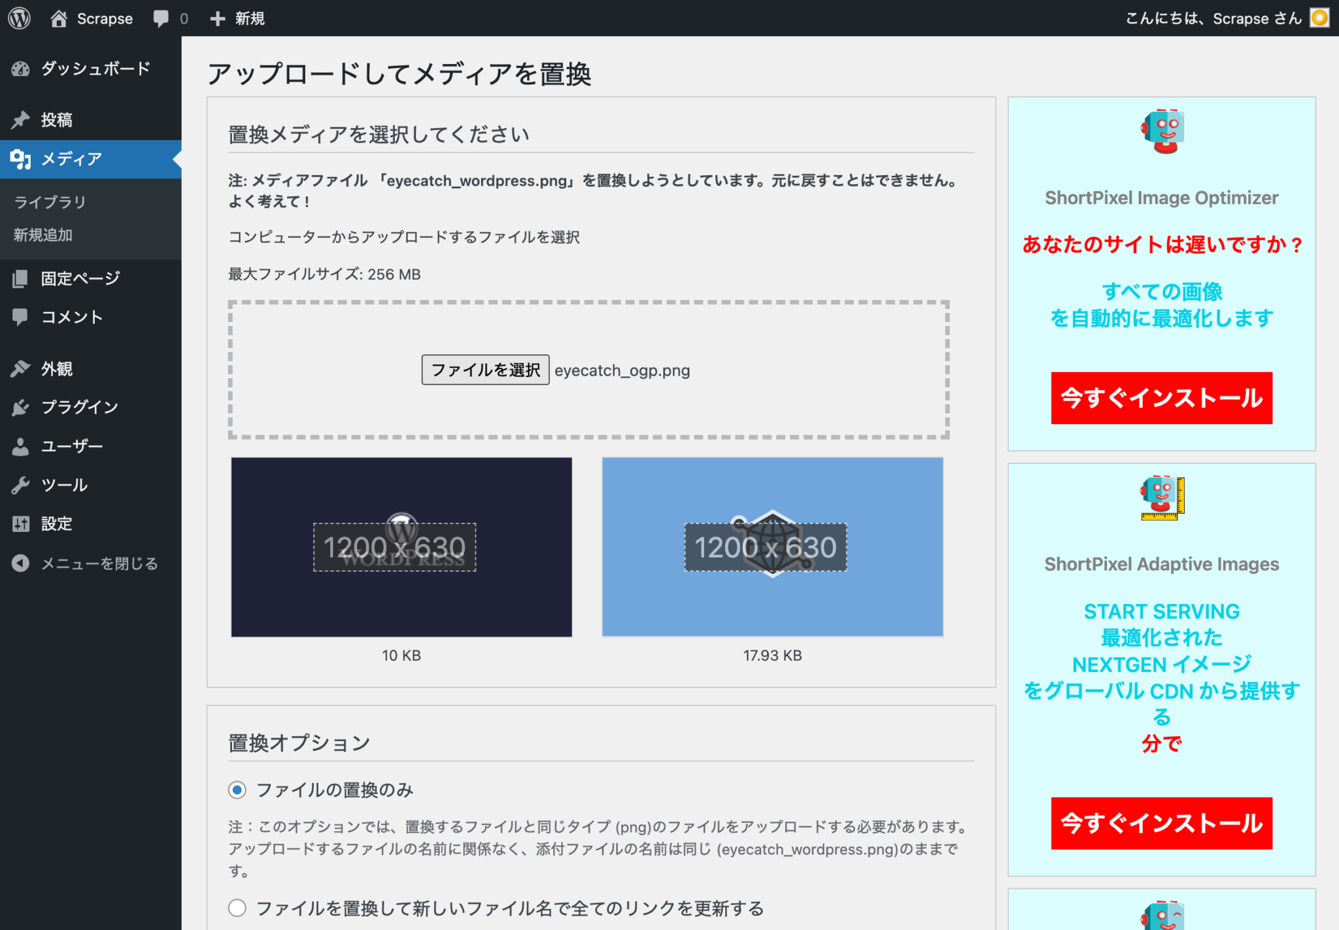The height and width of the screenshot is (930, 1339).
Task: Select the ダッシュボード sidebar icon
Action: (22, 69)
